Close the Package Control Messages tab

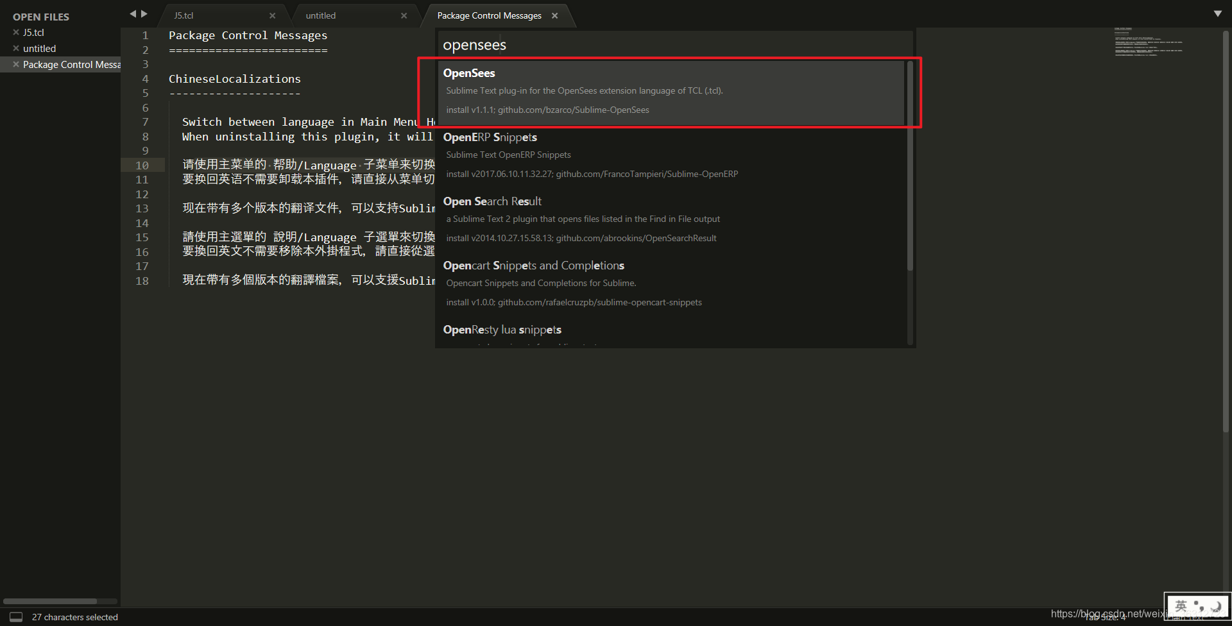(554, 15)
